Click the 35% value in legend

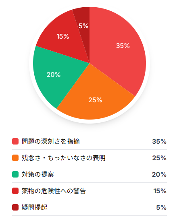coord(159,141)
